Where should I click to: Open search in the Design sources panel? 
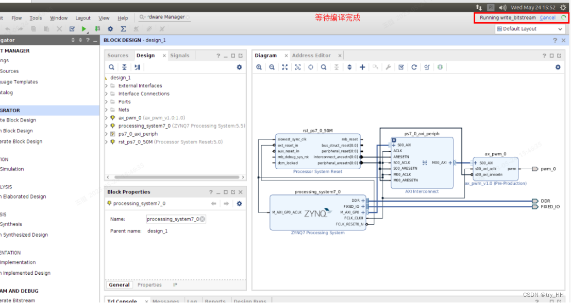coord(111,67)
